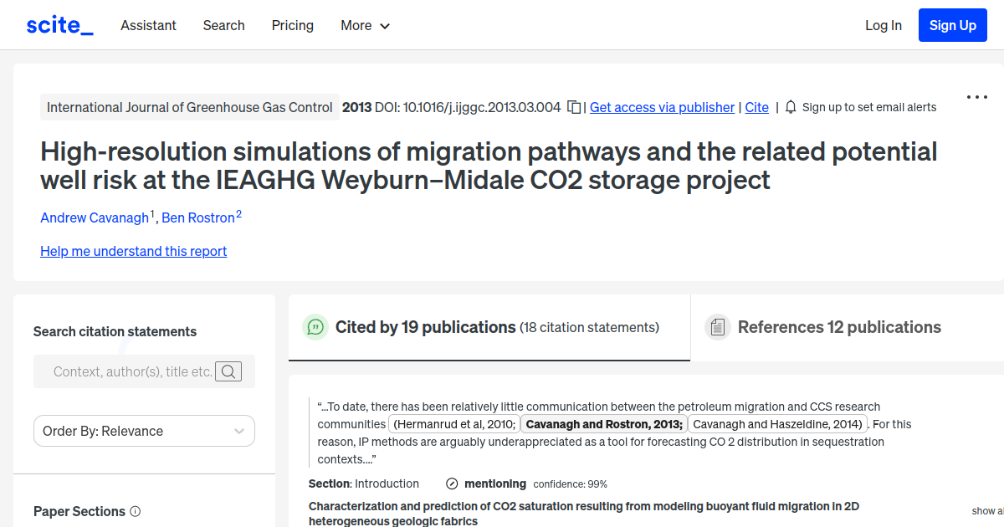Screen dimensions: 1004x527
Task: Open the Order By Relevance dropdown
Action: coord(144,431)
